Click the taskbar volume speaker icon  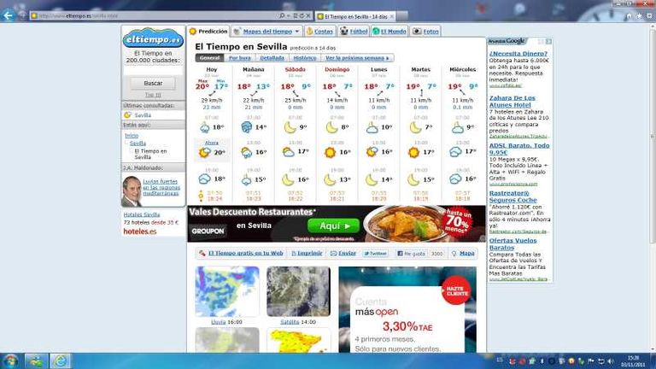[x=611, y=361]
